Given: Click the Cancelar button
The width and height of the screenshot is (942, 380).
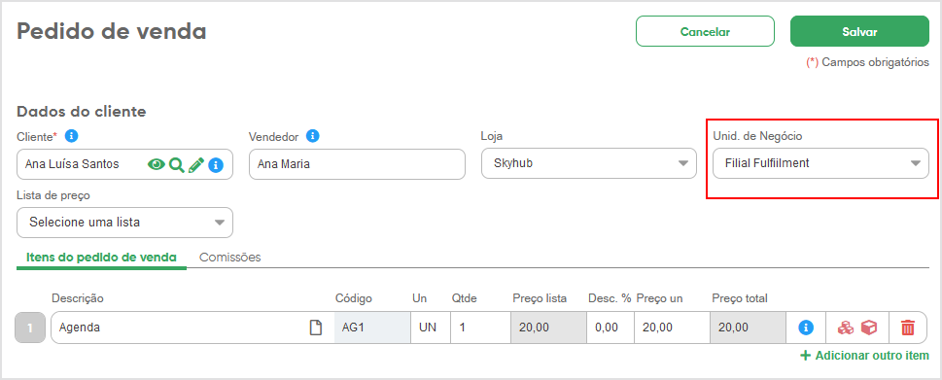Looking at the screenshot, I should point(706,31).
